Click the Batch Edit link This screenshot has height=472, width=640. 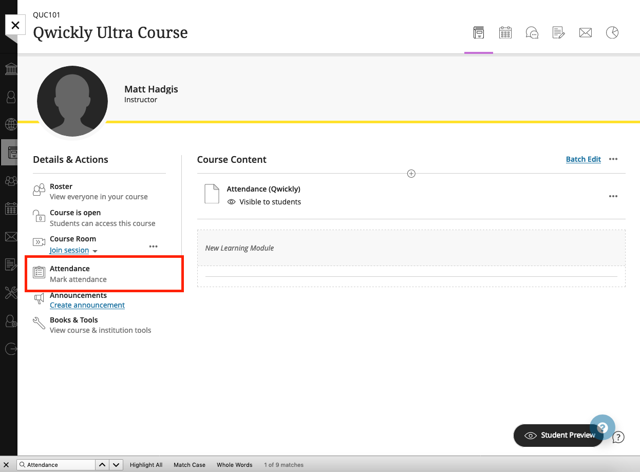coord(583,159)
